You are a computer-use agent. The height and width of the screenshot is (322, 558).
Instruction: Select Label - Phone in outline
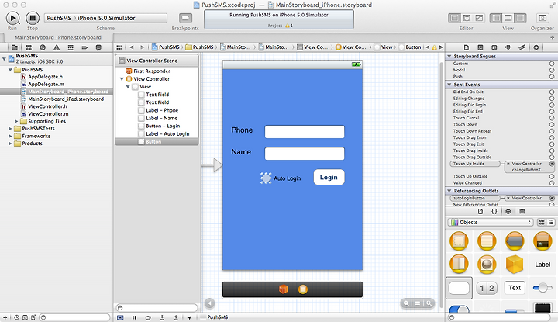pos(162,110)
